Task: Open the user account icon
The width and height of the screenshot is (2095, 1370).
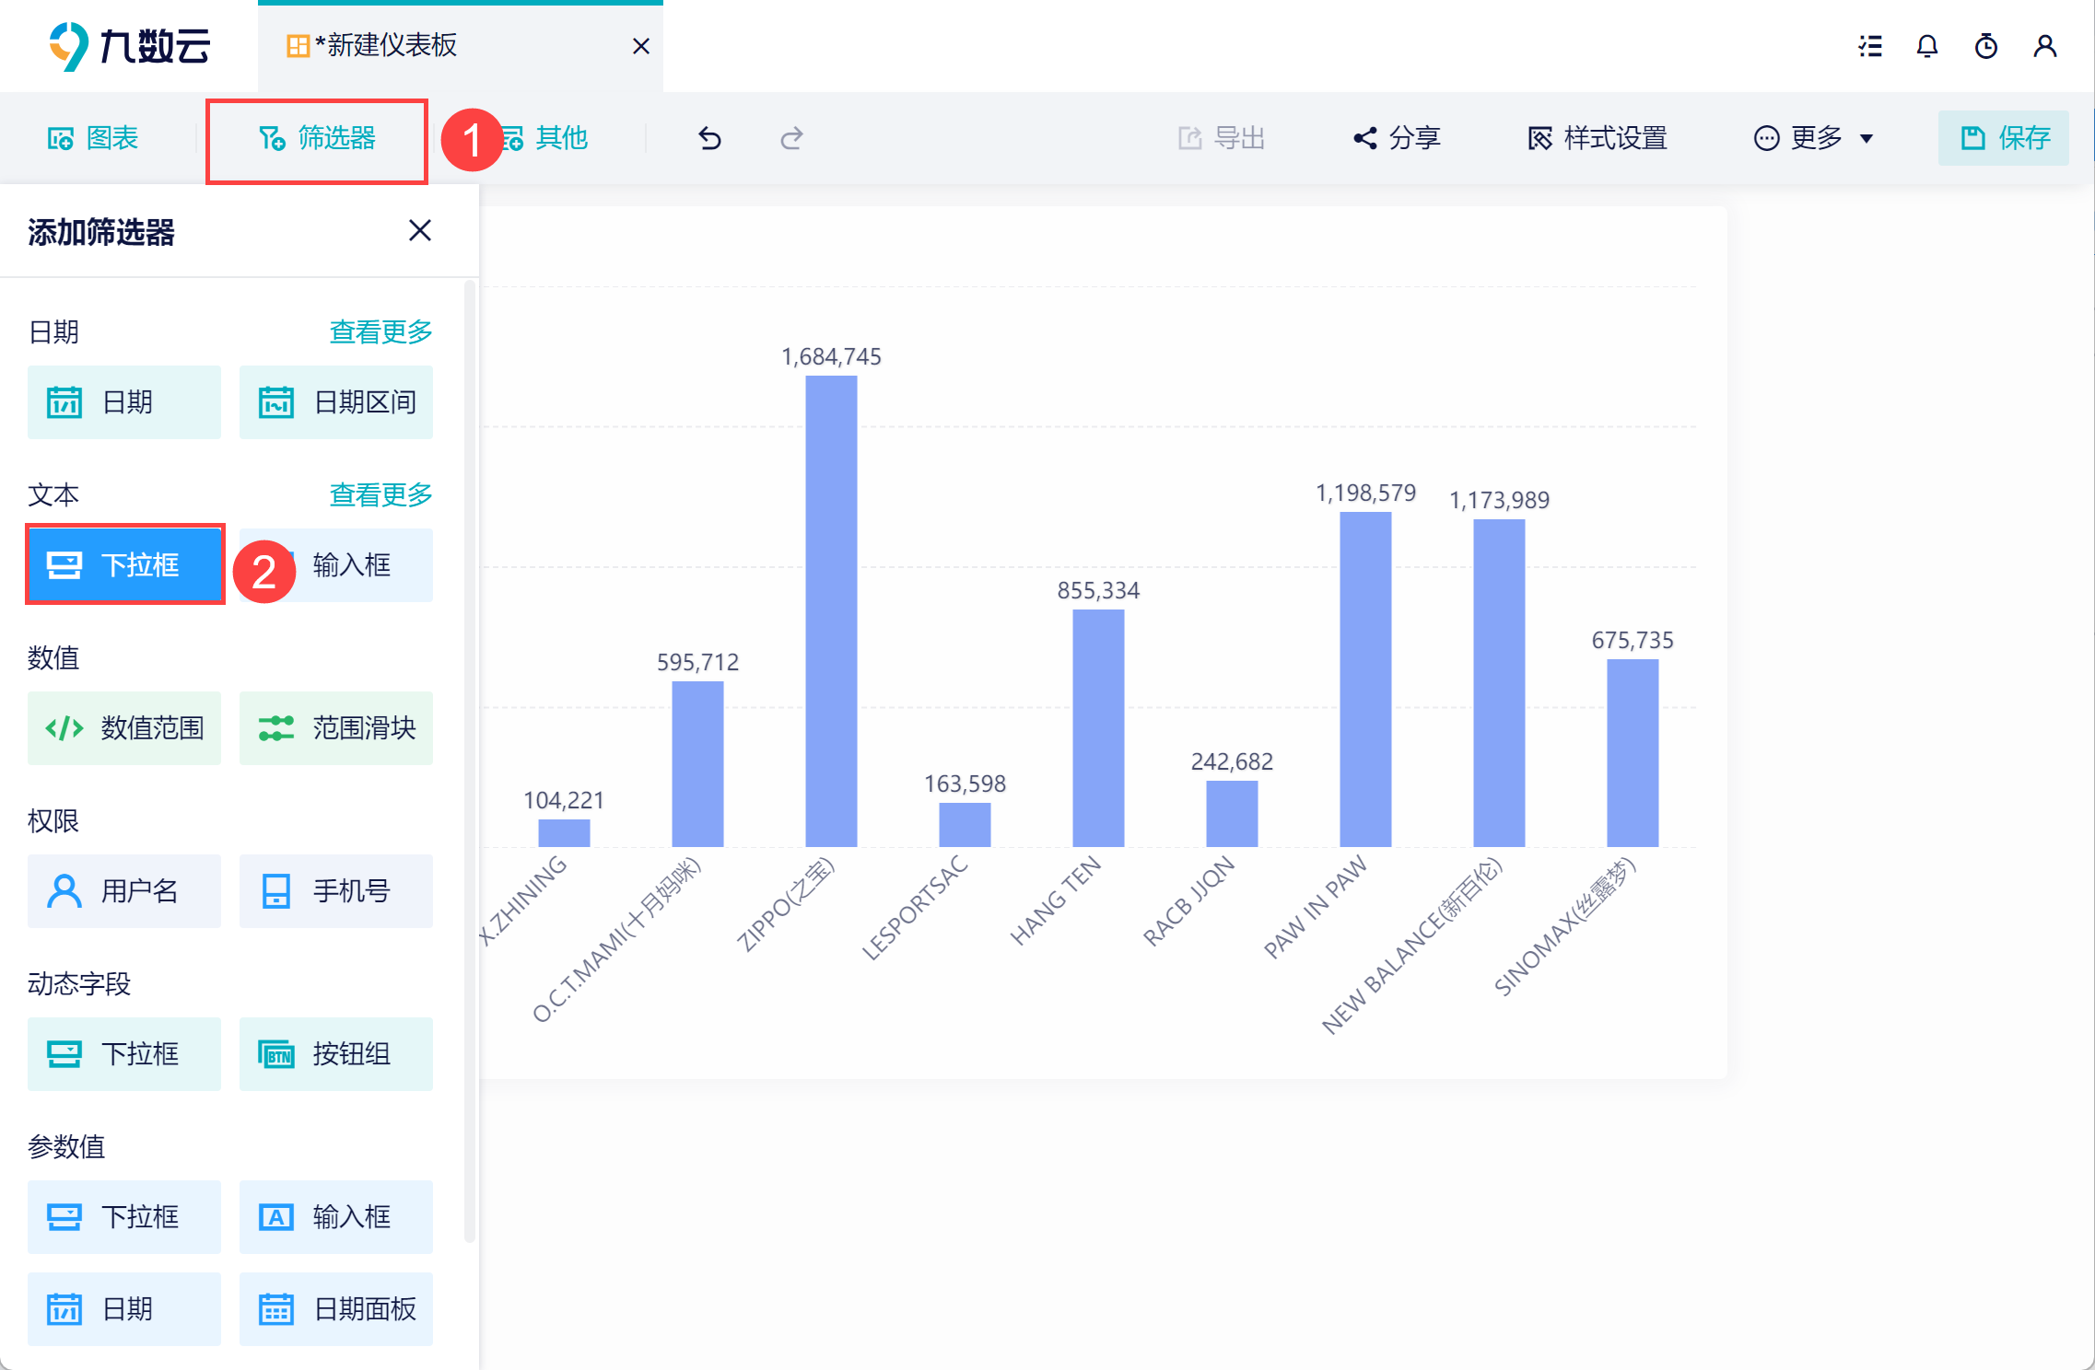Action: 2045,46
